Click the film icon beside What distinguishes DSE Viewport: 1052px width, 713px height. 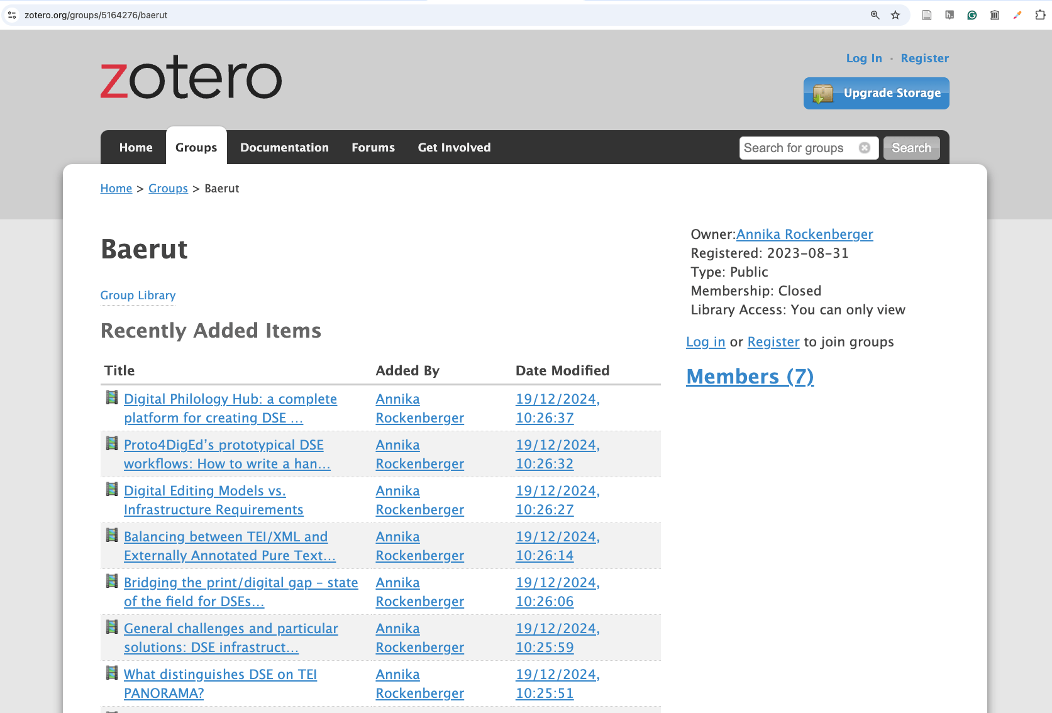pos(112,673)
